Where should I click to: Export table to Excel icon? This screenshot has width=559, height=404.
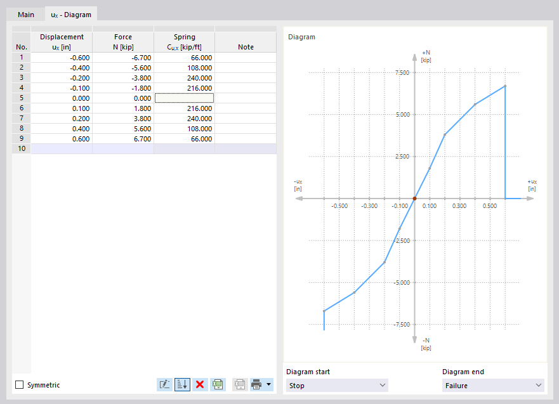tap(218, 384)
